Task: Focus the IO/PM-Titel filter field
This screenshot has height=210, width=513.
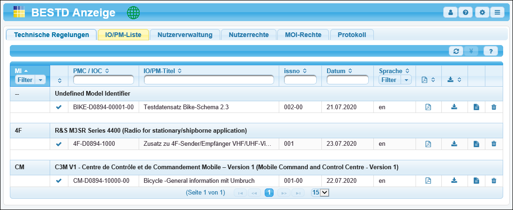Action: [209, 80]
